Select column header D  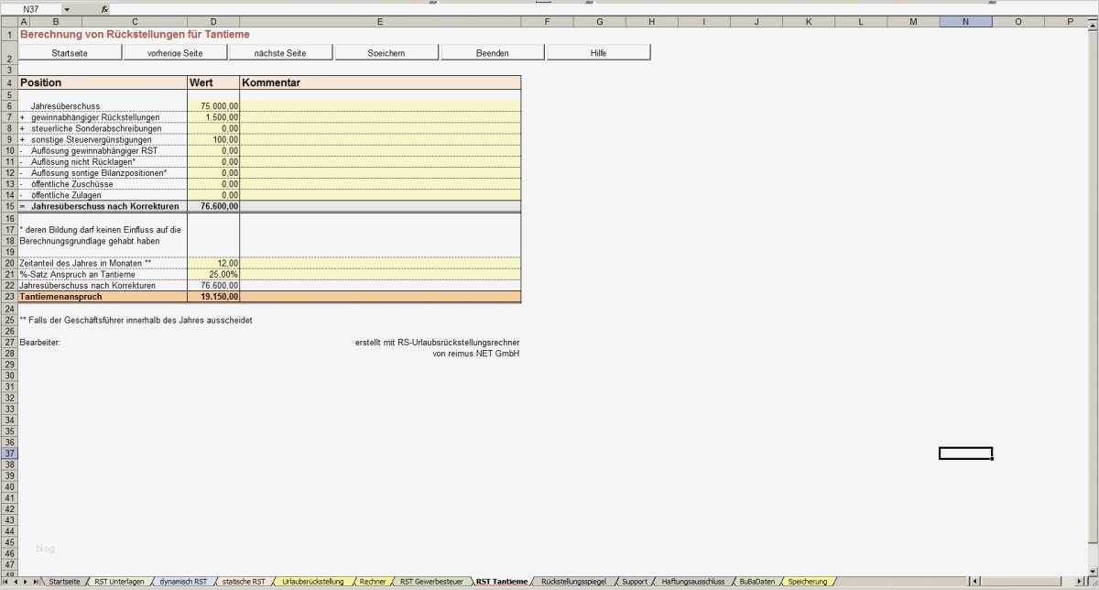(213, 21)
